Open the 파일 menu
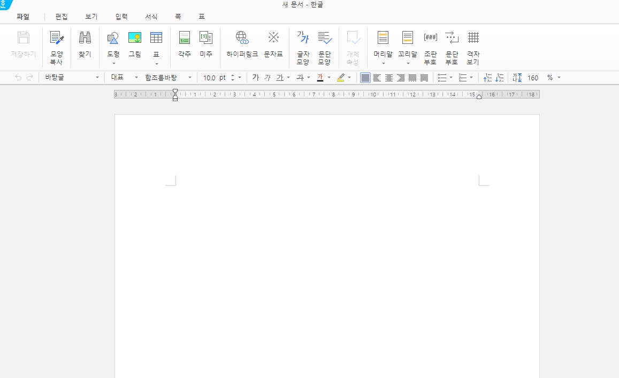This screenshot has height=378, width=619. 23,17
